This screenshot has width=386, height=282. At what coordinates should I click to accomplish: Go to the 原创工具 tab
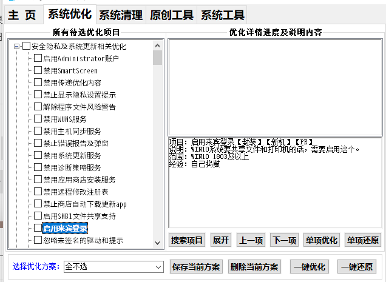coord(172,15)
